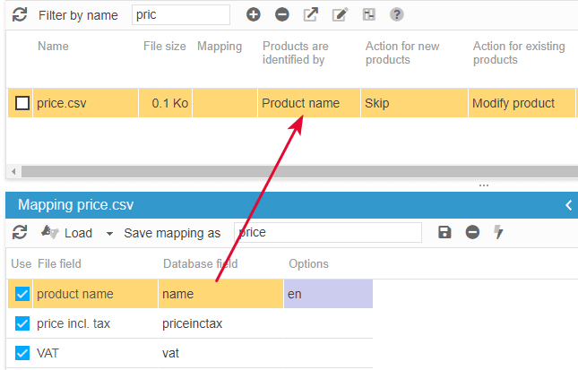Click the edit file pencil icon
578x370 pixels.
(x=339, y=15)
